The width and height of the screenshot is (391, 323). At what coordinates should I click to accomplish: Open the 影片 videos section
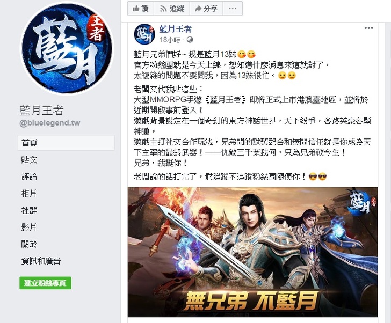click(x=29, y=227)
